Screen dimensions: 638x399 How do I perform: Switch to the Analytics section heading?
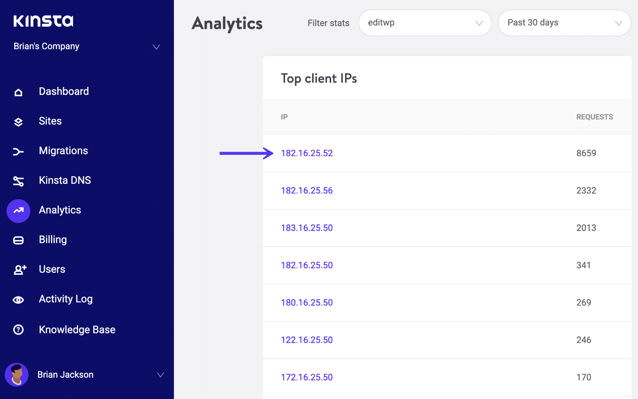227,24
